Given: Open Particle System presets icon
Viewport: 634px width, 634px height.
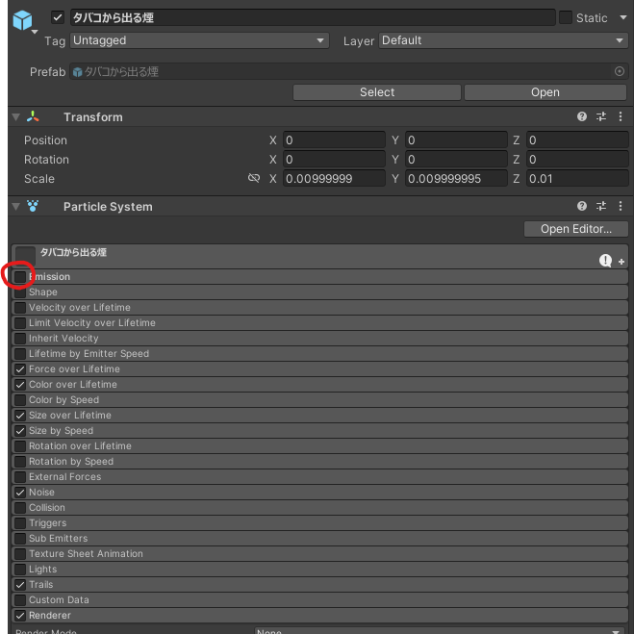Looking at the screenshot, I should pos(601,206).
